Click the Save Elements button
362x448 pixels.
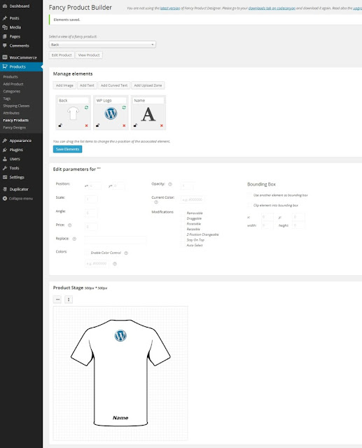[x=67, y=149]
